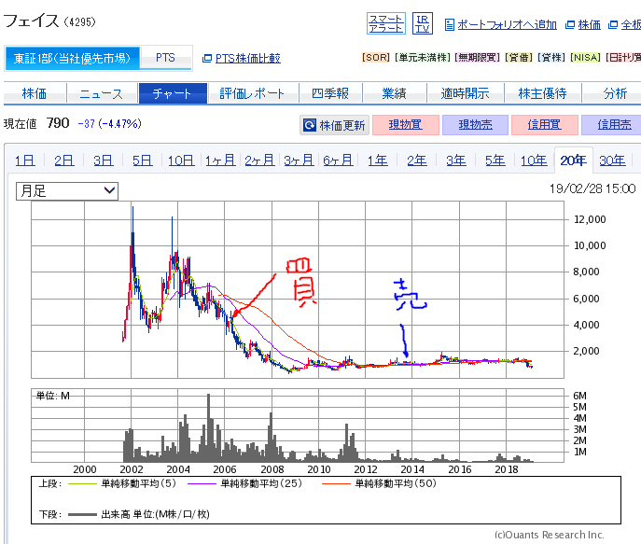Click the 19/02/28 15:00 timestamp

pos(592,188)
